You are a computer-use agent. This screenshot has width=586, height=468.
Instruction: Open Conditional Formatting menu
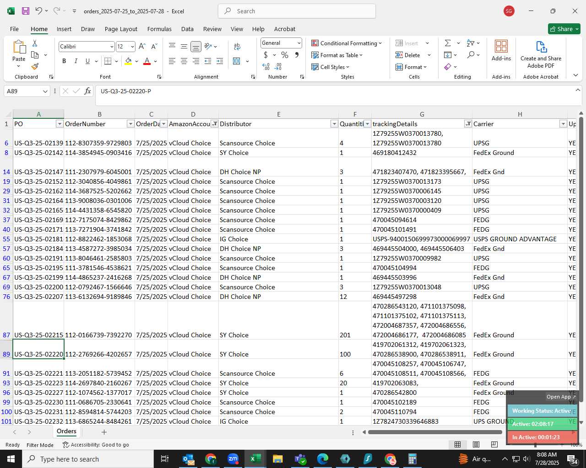point(347,43)
